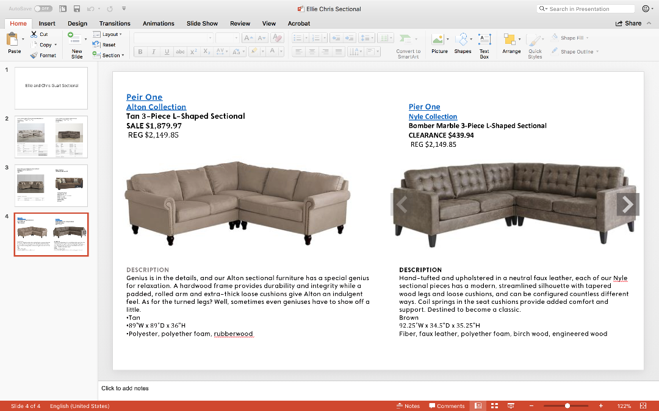Toggle the AutoSave switch
This screenshot has height=411, width=659.
(x=43, y=9)
